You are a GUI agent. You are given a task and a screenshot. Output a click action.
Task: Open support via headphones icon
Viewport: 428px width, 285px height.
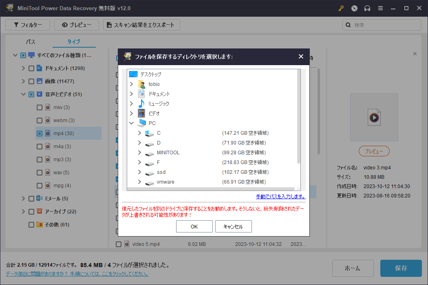coord(367,8)
